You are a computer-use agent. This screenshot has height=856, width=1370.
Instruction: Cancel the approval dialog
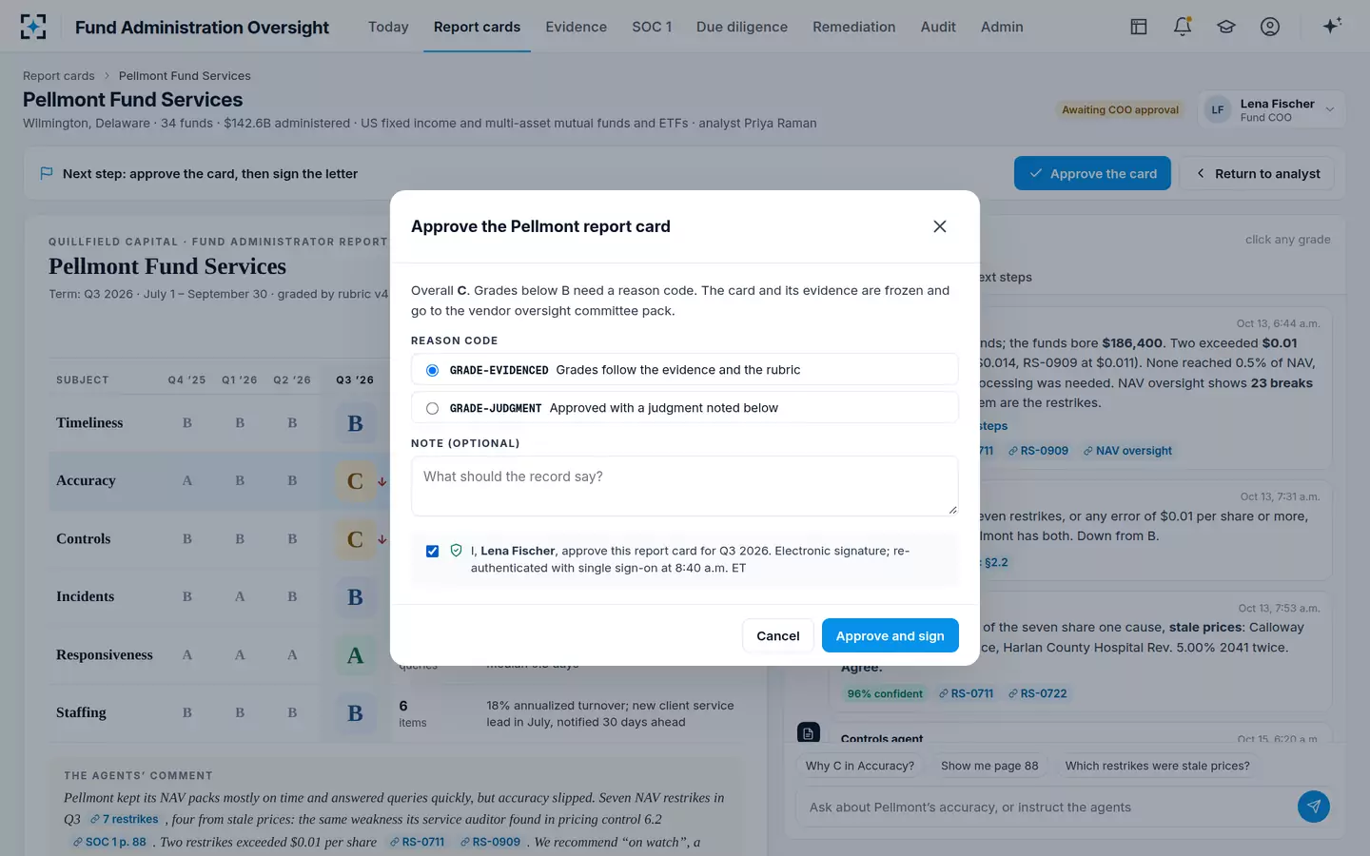778,635
